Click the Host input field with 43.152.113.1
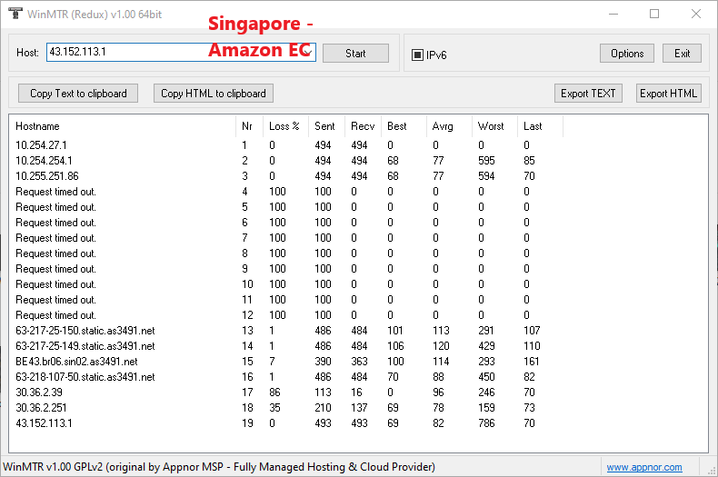The height and width of the screenshot is (477, 718). coord(181,52)
